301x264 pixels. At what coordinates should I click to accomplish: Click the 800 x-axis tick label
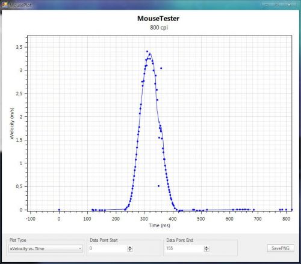tap(286, 219)
